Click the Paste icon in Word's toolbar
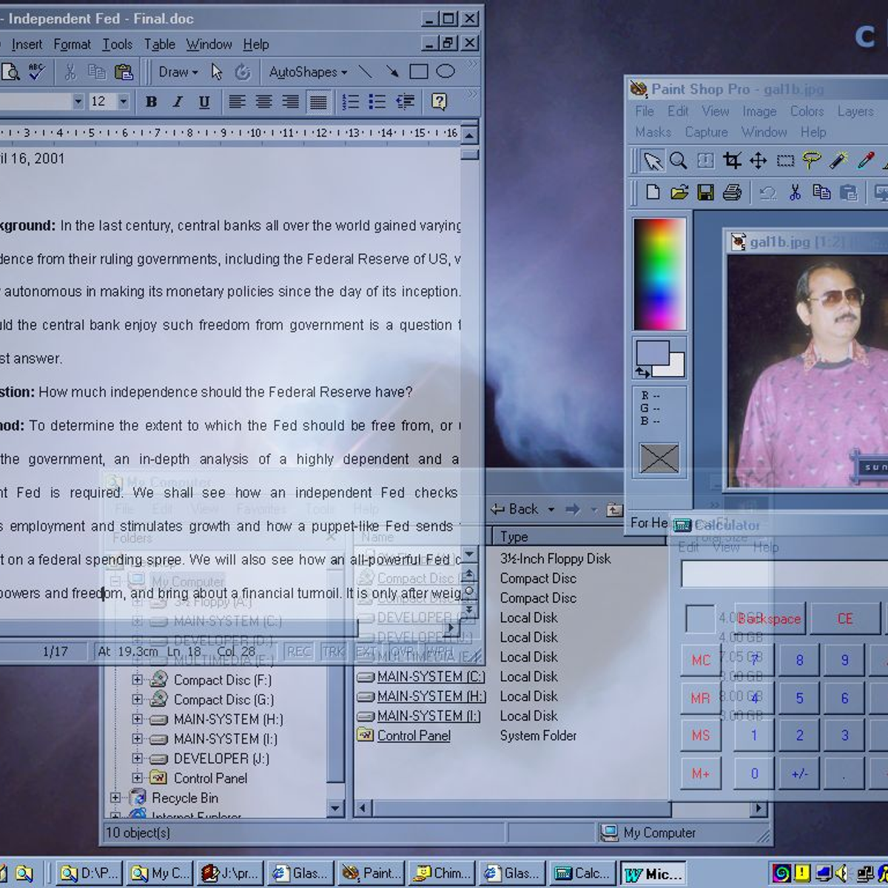The width and height of the screenshot is (888, 888). point(124,72)
